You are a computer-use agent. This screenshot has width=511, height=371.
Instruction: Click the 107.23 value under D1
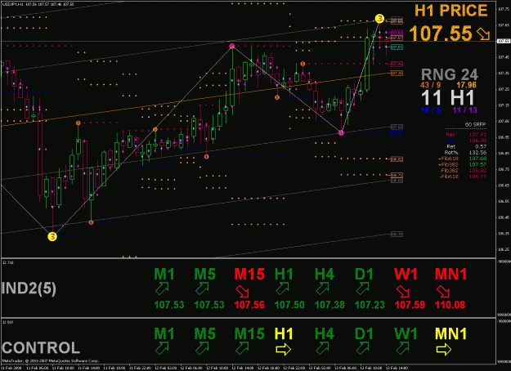370,305
